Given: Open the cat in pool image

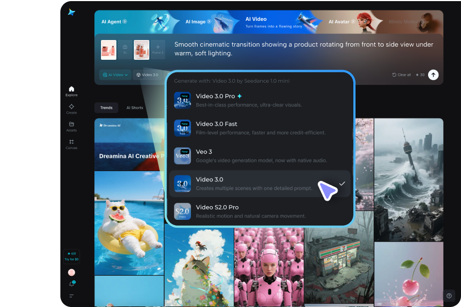Looking at the screenshot, I should tap(130, 223).
